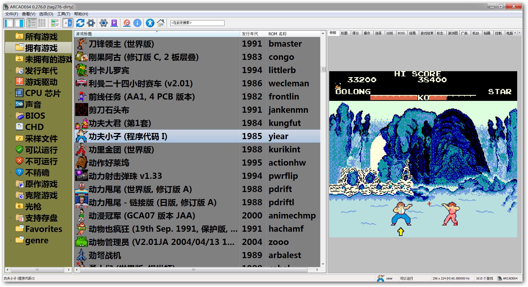
Task: Open the 工具(T) menu
Action: pos(63,14)
